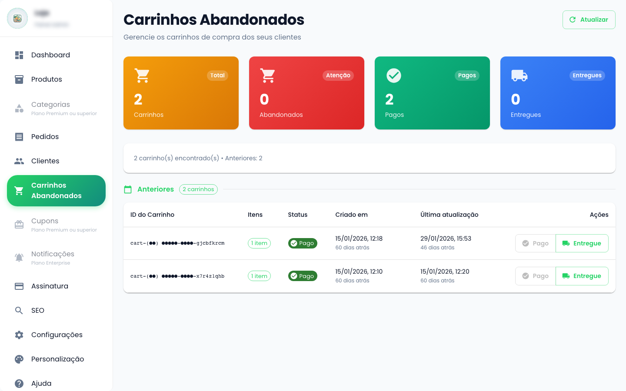Open the Dashboard section from sidebar
Image resolution: width=626 pixels, height=391 pixels.
click(x=19, y=55)
